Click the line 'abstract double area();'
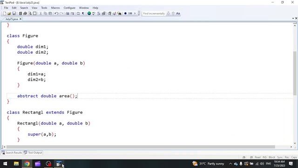 click(x=47, y=96)
